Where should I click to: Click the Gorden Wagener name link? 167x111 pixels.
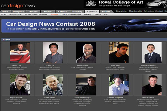tap(115, 98)
